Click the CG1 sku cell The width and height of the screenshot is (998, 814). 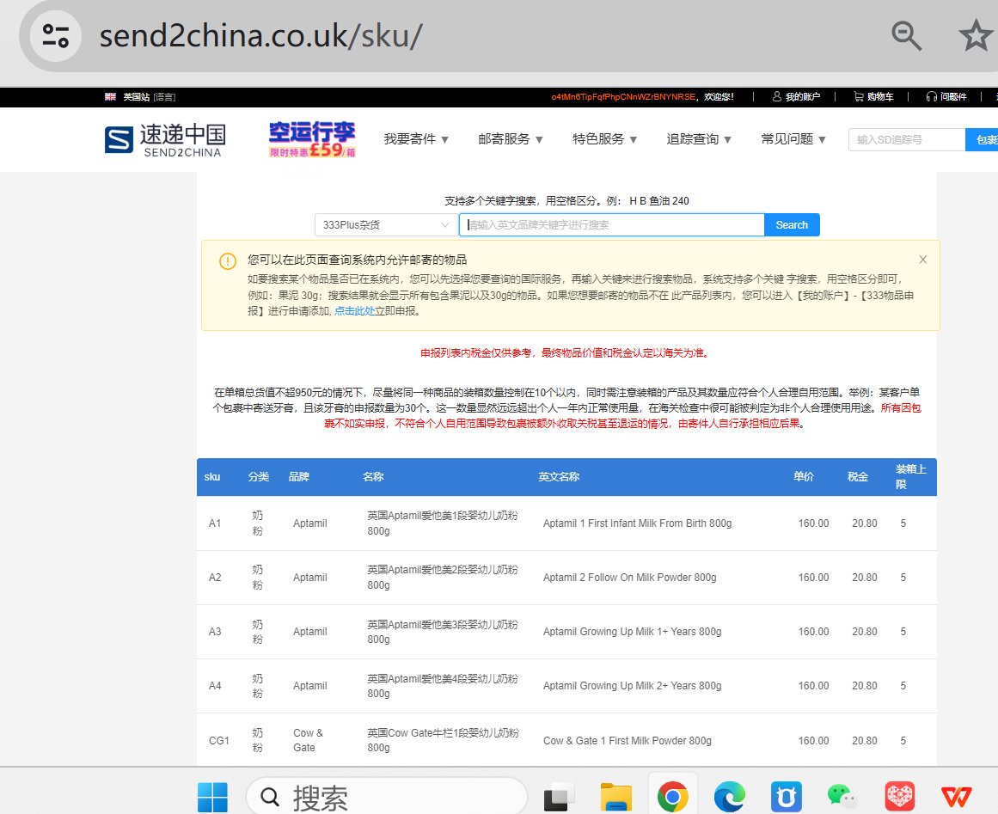(219, 741)
